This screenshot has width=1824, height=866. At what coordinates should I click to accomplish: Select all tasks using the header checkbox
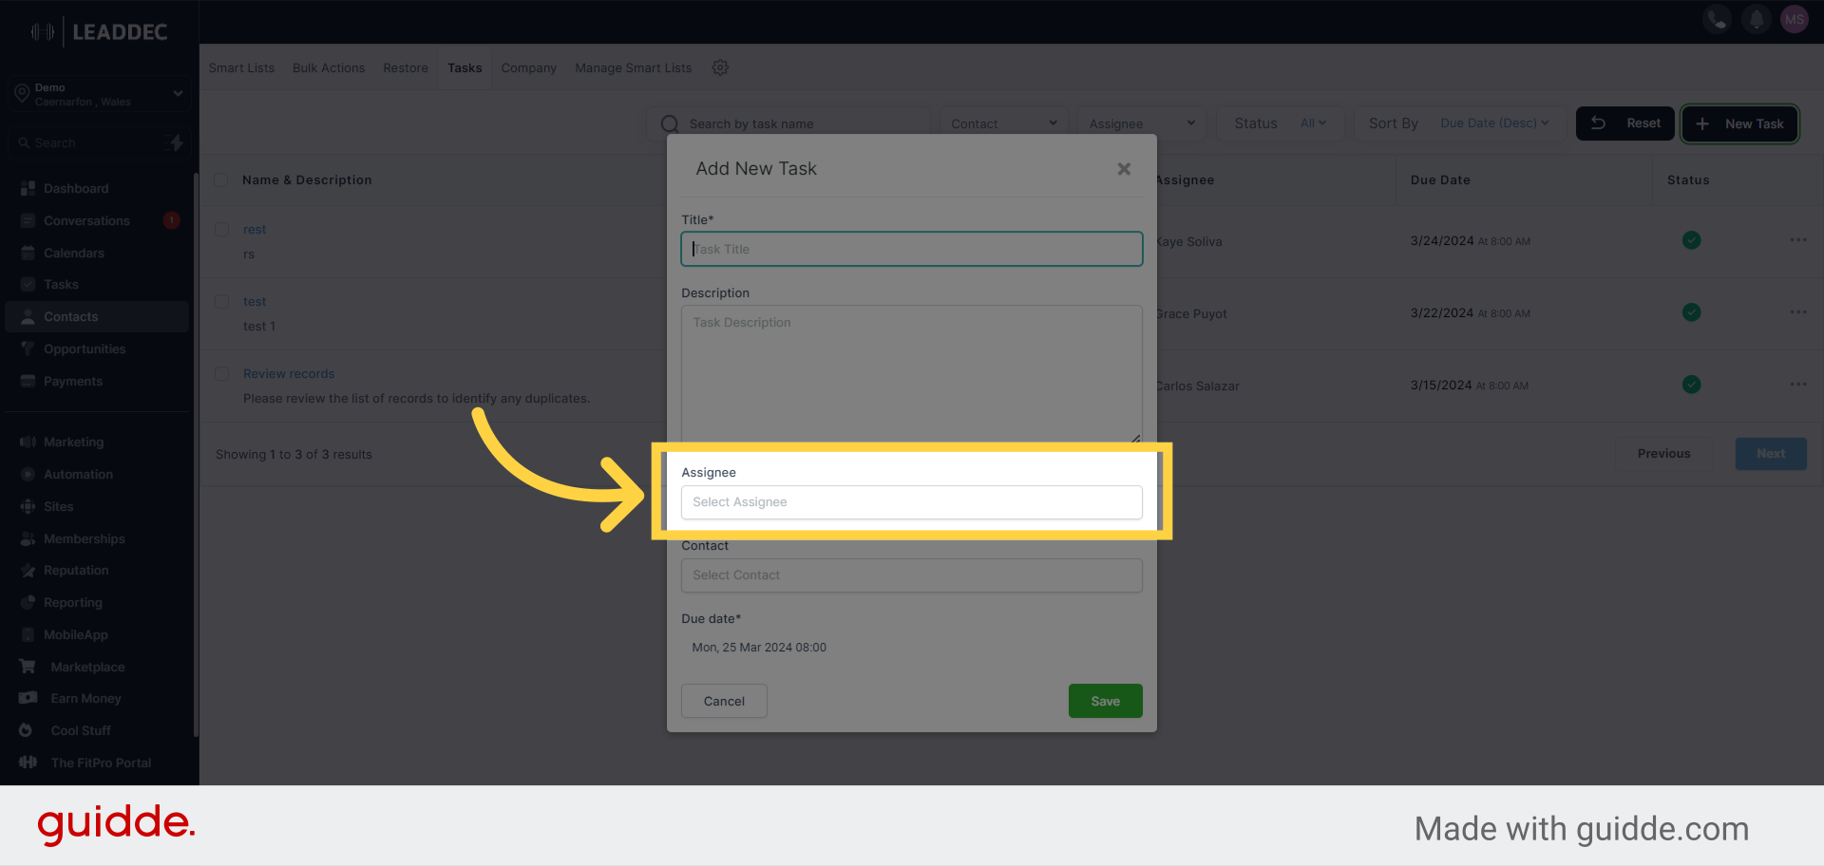pos(221,179)
